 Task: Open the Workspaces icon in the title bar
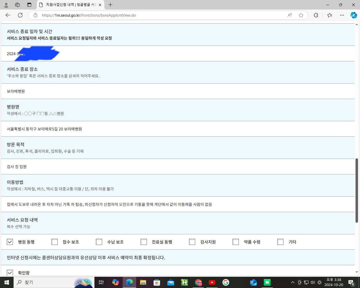coord(17,5)
